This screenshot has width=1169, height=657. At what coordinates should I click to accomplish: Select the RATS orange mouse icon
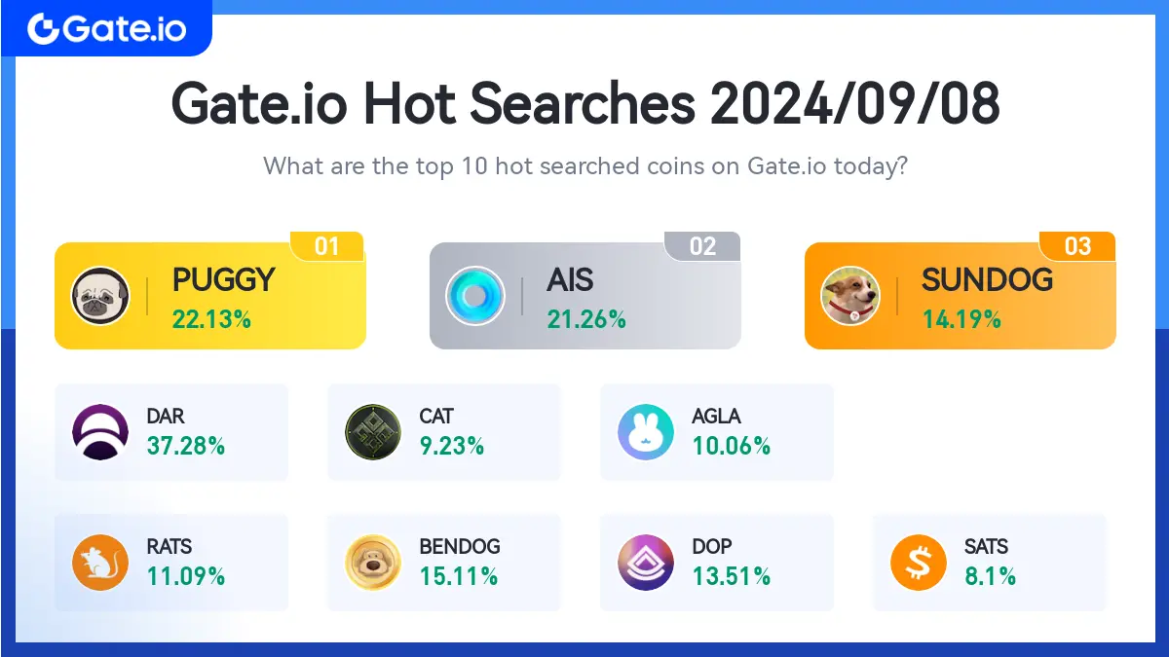100,563
